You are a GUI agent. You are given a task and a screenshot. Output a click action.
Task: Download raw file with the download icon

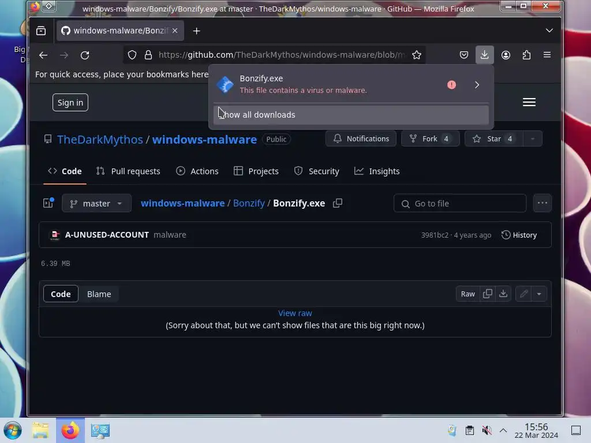[x=503, y=294]
